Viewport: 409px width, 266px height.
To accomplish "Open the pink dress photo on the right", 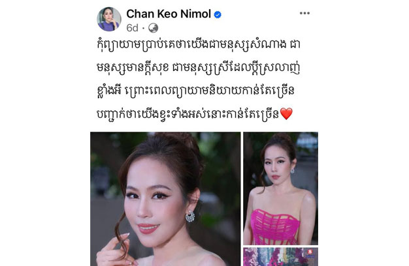I will tap(280, 188).
